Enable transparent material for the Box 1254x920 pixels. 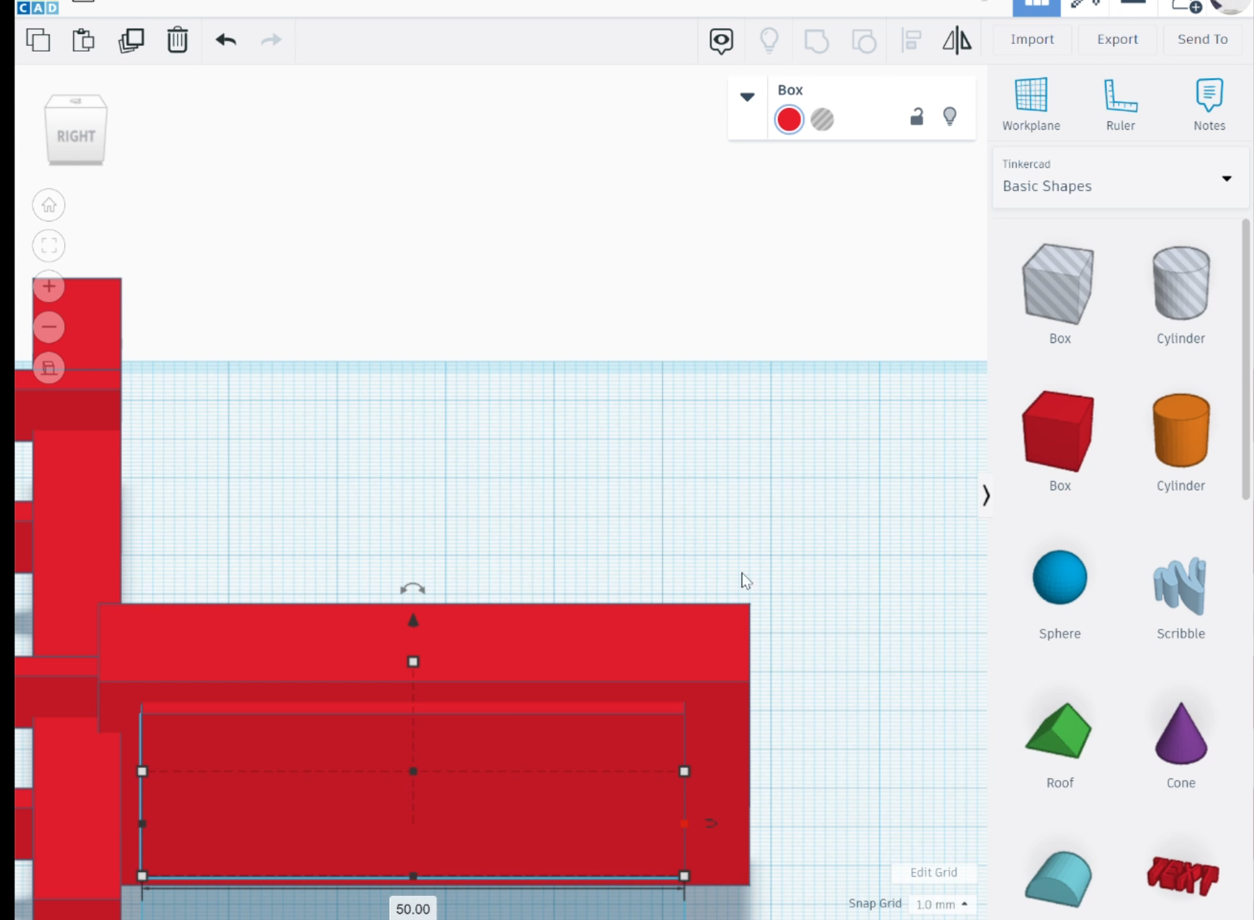(x=823, y=119)
